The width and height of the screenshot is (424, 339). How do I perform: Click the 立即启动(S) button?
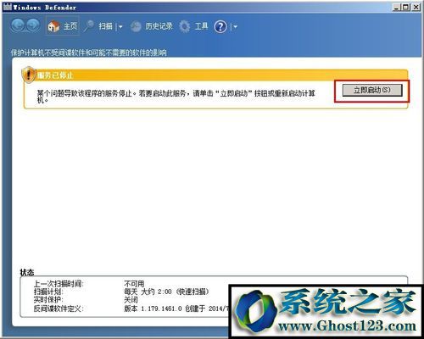coord(372,90)
